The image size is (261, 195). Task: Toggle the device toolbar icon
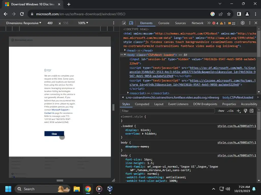[131, 23]
